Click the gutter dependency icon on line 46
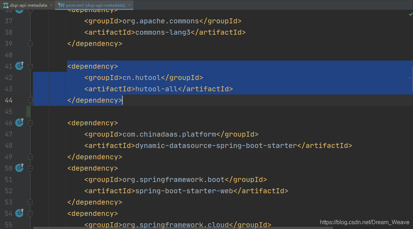The image size is (413, 229). 19,122
